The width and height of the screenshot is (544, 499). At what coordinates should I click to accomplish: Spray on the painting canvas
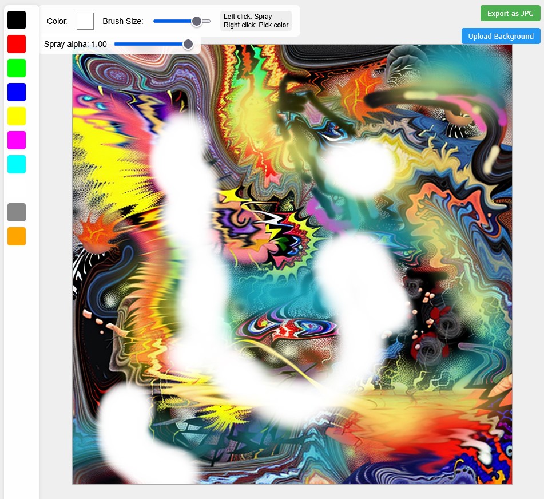pos(292,264)
